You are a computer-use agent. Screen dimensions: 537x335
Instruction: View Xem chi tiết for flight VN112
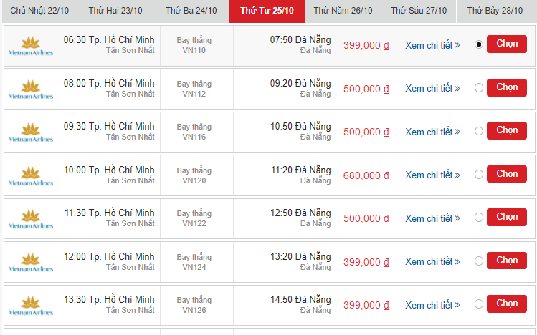432,89
